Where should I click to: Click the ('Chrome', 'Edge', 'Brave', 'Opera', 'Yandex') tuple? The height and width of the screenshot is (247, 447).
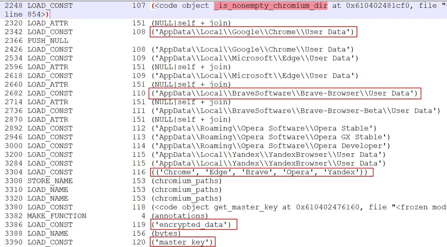point(260,172)
